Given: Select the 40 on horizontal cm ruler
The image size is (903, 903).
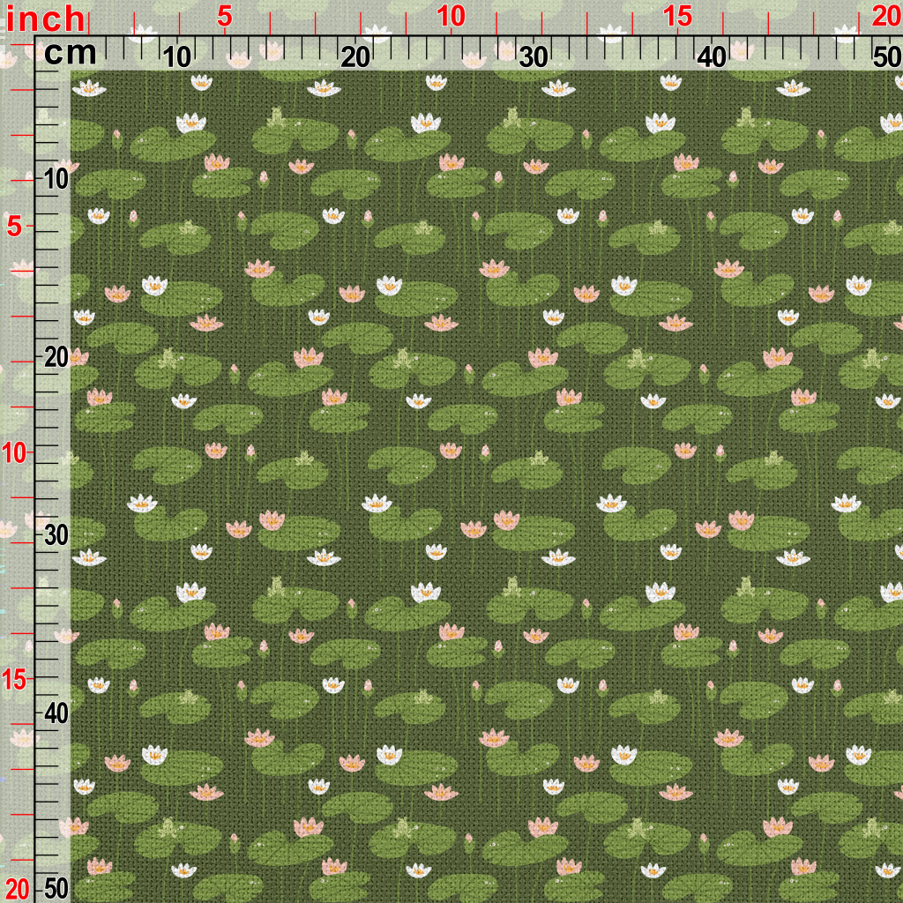Looking at the screenshot, I should pos(712,56).
